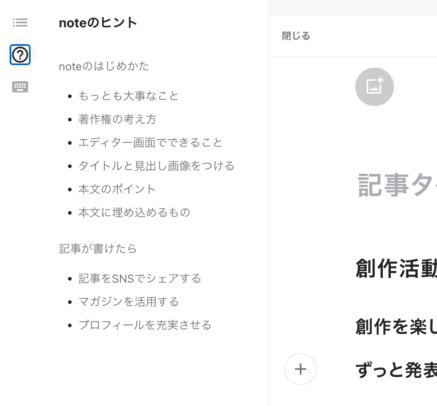This screenshot has height=406, width=437.
Task: Open the 記事をSNSでシェアする link
Action: pyautogui.click(x=140, y=279)
